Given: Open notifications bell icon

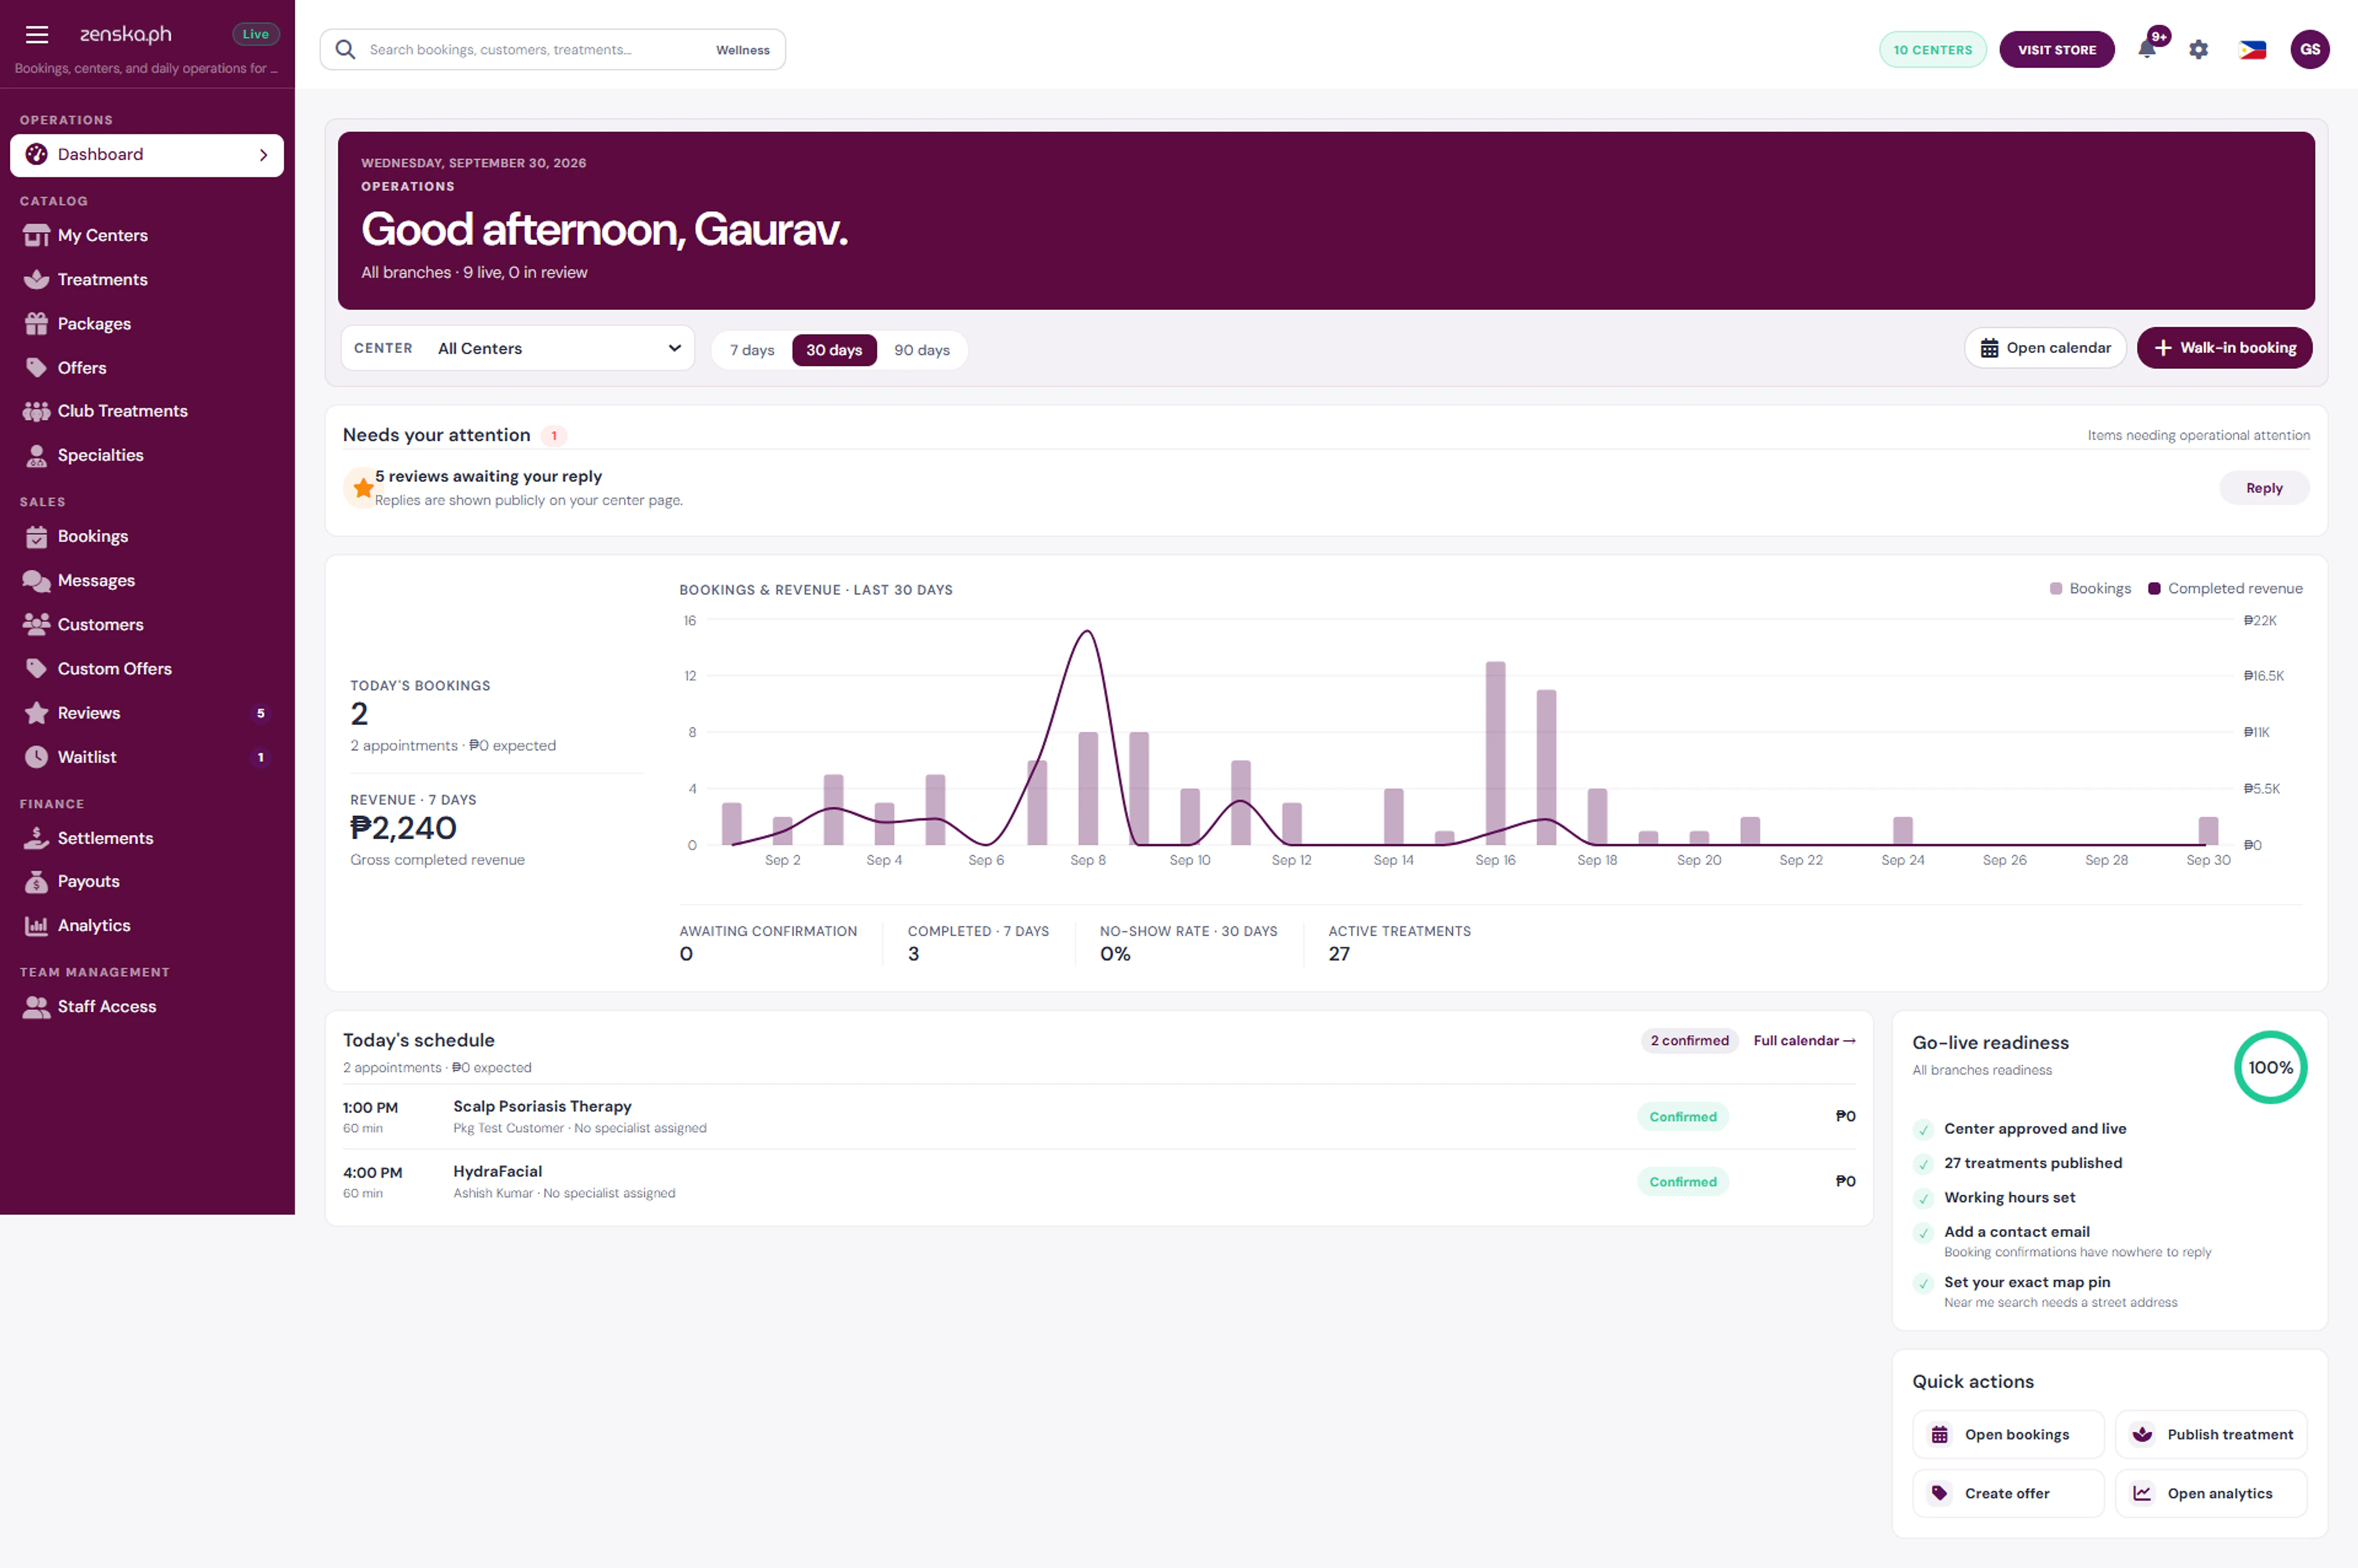Looking at the screenshot, I should click(2146, 49).
